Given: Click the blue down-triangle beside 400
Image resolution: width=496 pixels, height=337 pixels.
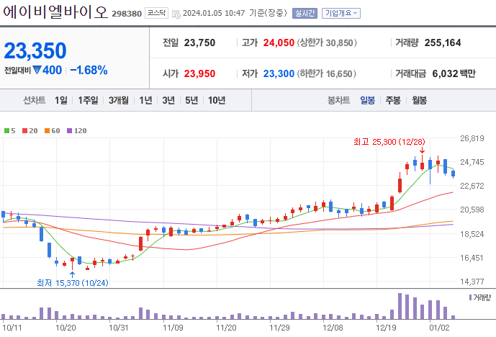Looking at the screenshot, I should click(x=37, y=70).
